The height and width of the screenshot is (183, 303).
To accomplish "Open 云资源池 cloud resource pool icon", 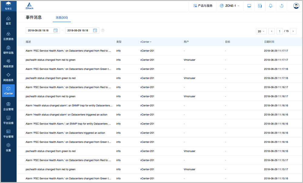I will click(8, 34).
